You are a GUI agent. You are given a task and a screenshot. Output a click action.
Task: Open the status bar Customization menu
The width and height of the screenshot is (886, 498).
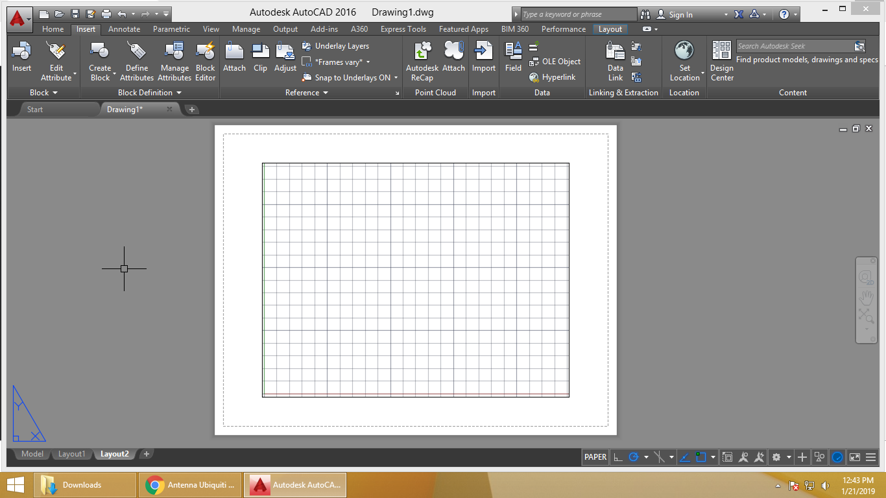871,457
